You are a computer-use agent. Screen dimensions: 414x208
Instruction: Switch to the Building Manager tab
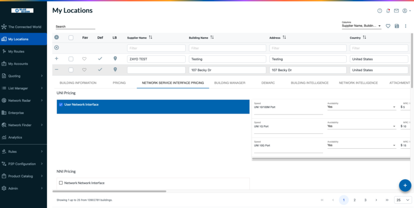[x=230, y=83]
